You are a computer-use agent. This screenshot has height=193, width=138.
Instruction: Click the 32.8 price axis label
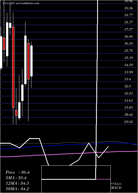tap(128, 86)
